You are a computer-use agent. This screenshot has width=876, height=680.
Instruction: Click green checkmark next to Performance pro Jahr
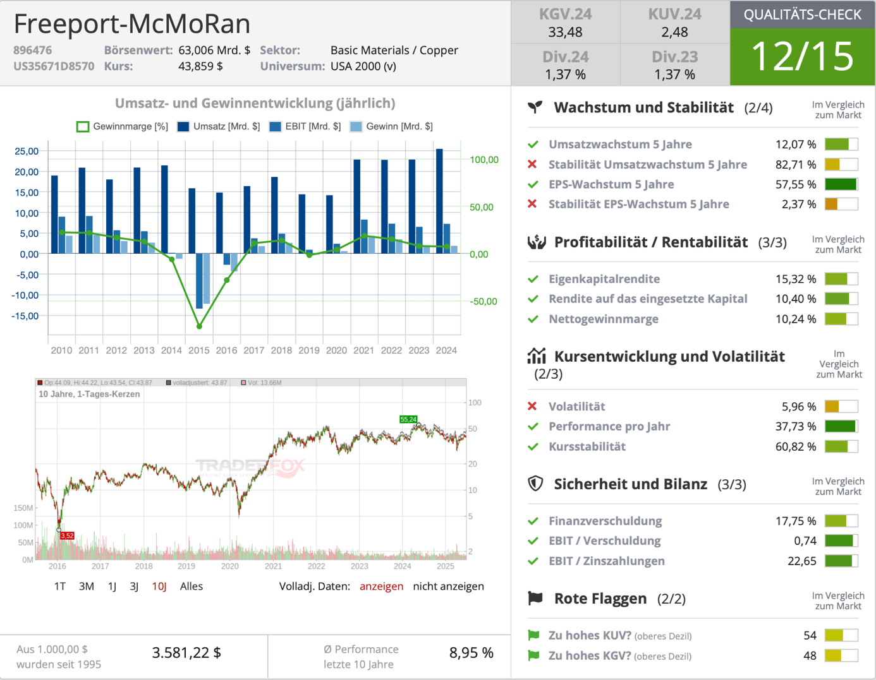[x=533, y=426]
